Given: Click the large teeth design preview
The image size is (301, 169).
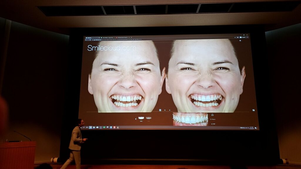Looking at the screenshot, I should point(190,119).
